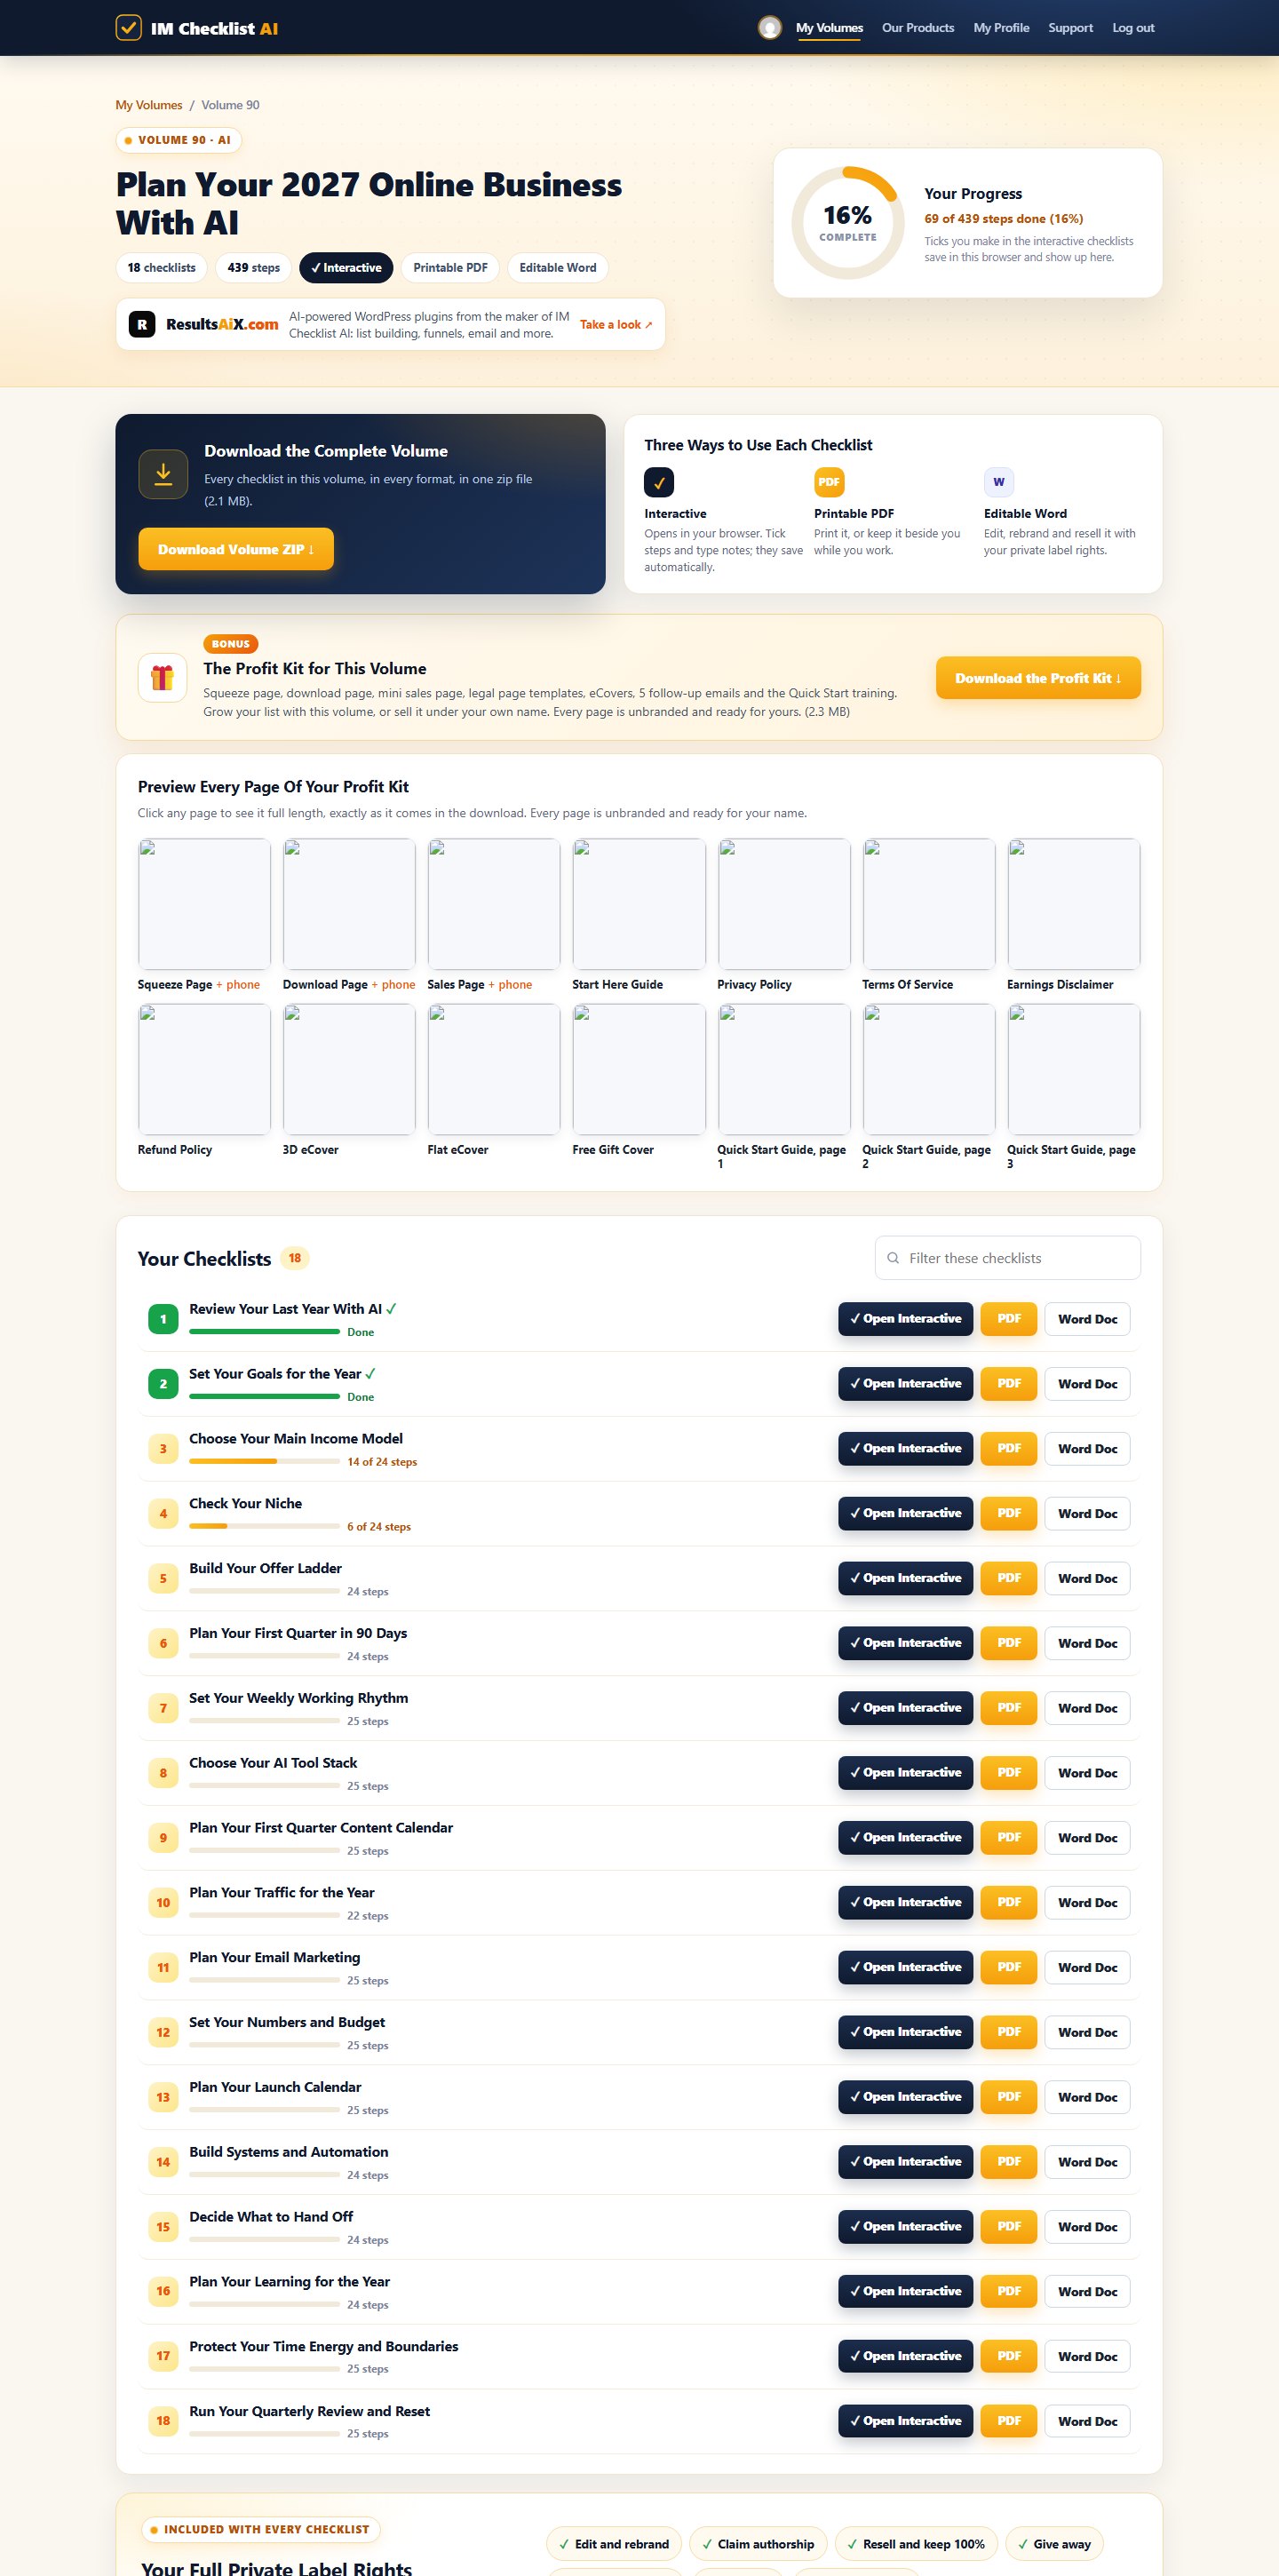1279x2576 pixels.
Task: Open My Profile in top navigation
Action: (1001, 28)
